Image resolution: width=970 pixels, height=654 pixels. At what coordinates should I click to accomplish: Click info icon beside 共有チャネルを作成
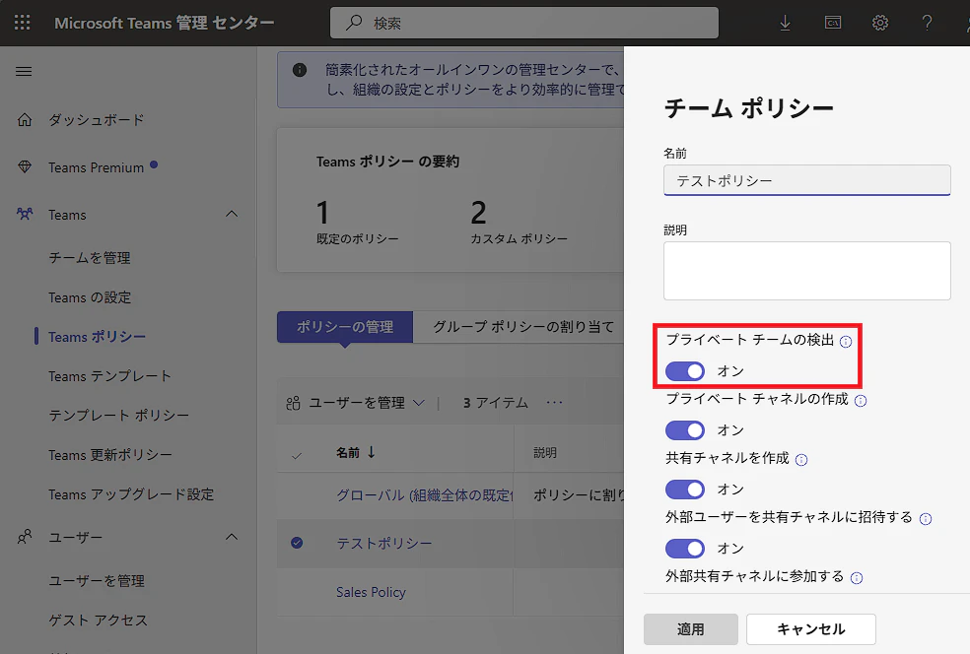coord(801,460)
